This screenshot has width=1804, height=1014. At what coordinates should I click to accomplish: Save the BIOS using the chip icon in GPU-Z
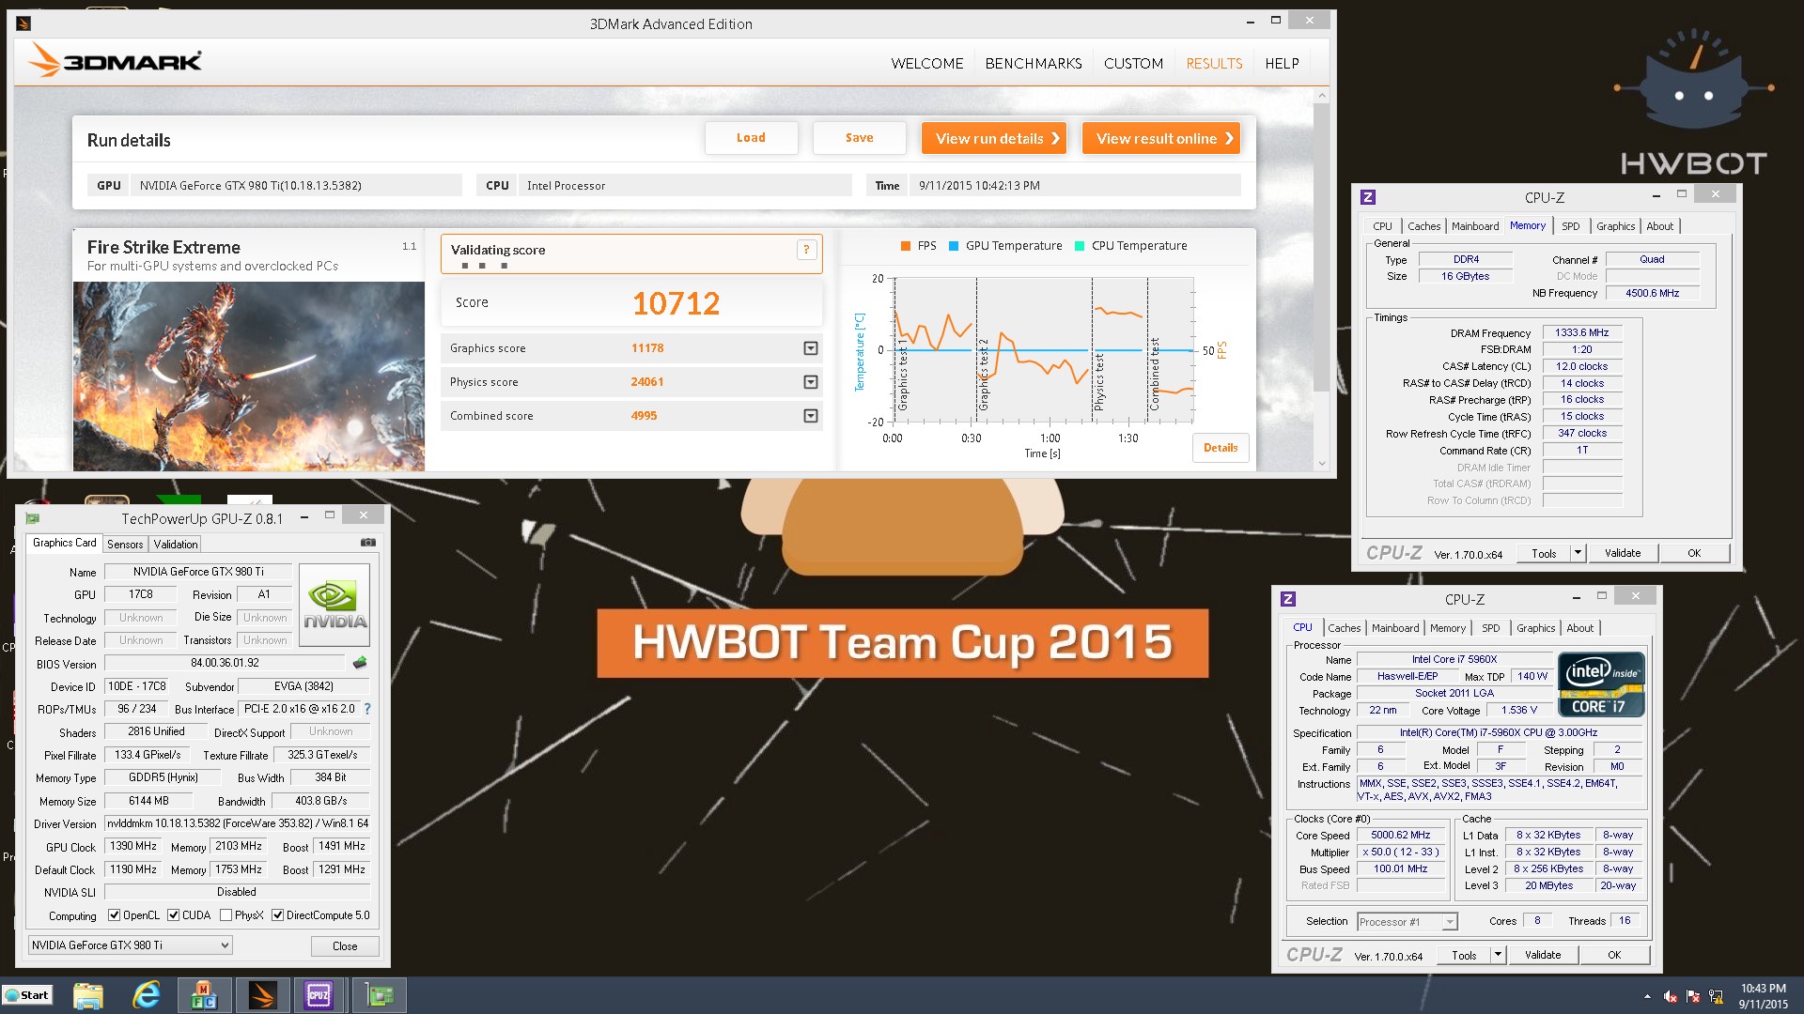point(360,663)
